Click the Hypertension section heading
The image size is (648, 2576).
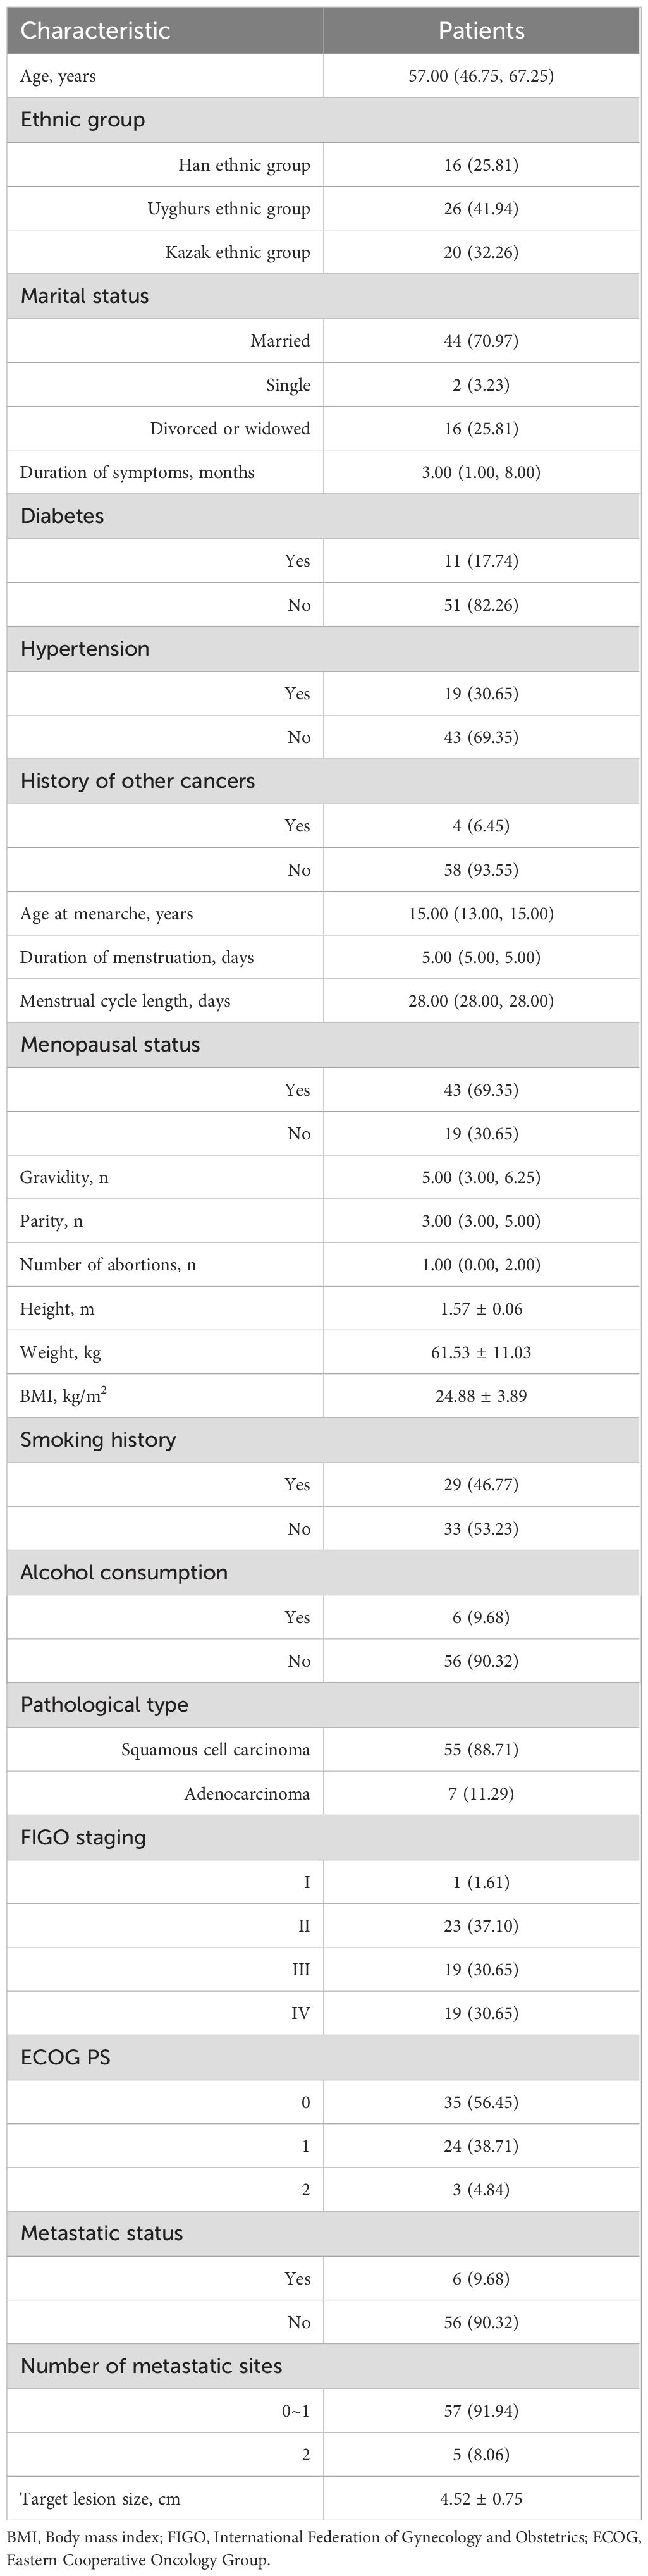pyautogui.click(x=85, y=649)
